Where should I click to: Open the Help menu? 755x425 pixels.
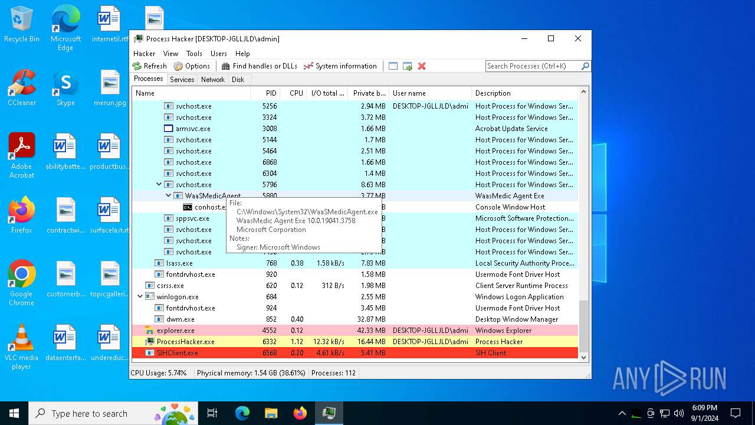click(242, 54)
